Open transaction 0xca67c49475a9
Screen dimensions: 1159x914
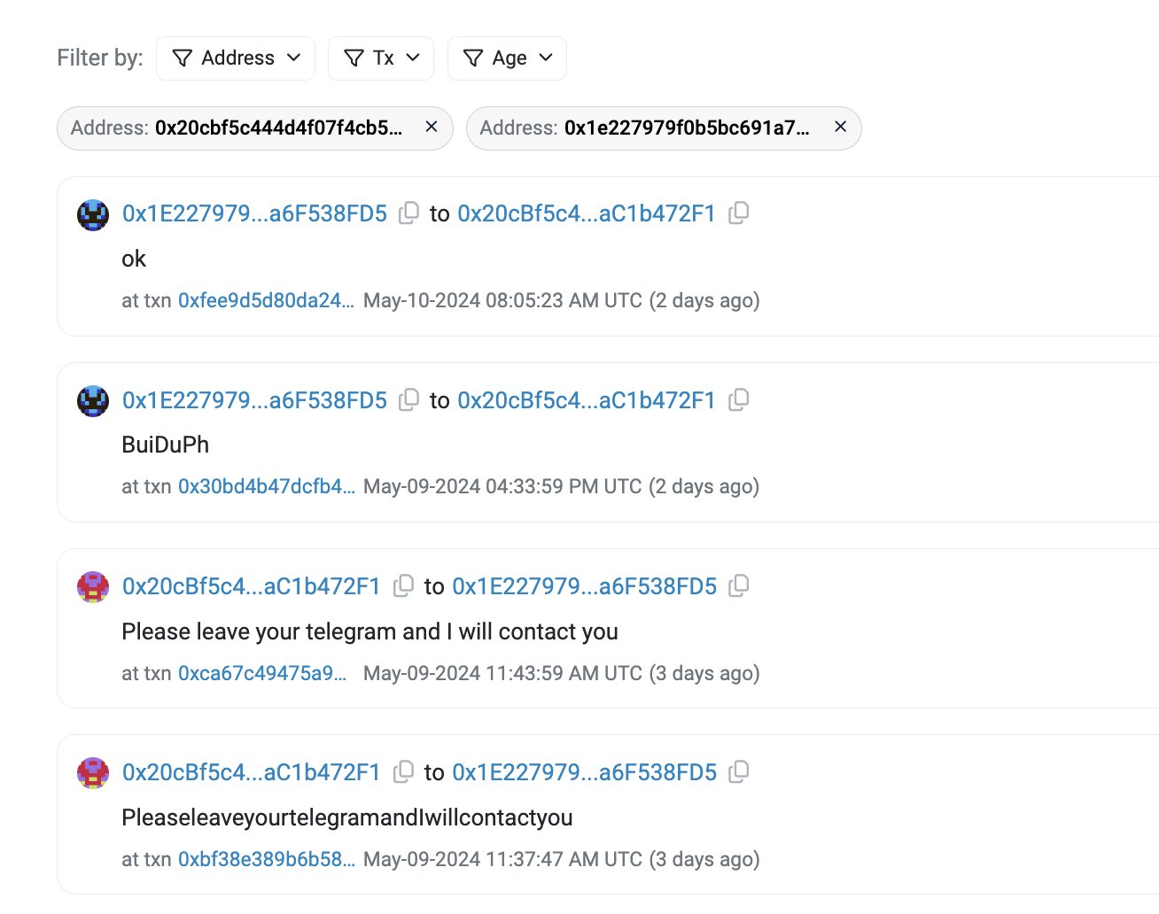coord(262,673)
